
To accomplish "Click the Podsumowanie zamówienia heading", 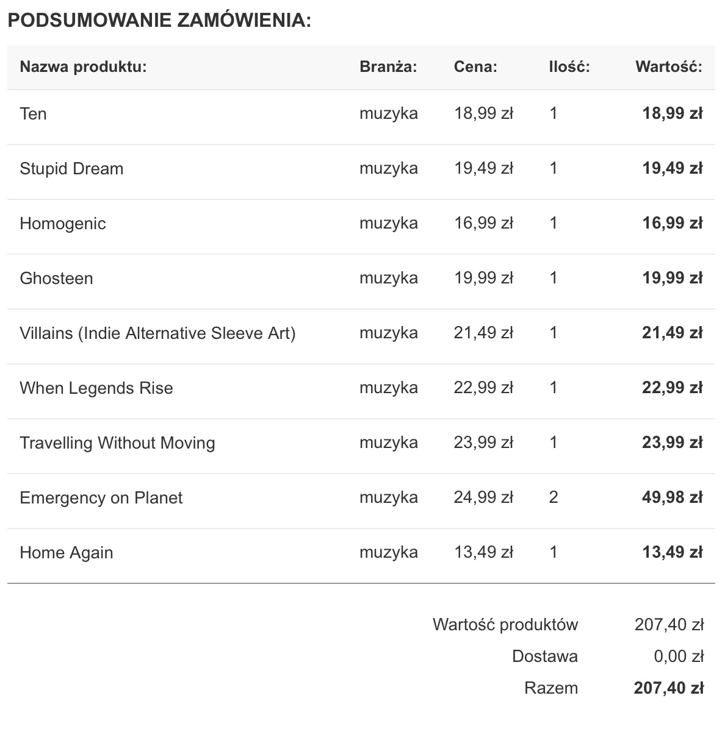I will (159, 20).
